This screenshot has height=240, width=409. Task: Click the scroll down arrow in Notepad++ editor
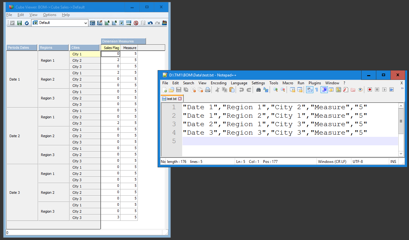coord(401,153)
